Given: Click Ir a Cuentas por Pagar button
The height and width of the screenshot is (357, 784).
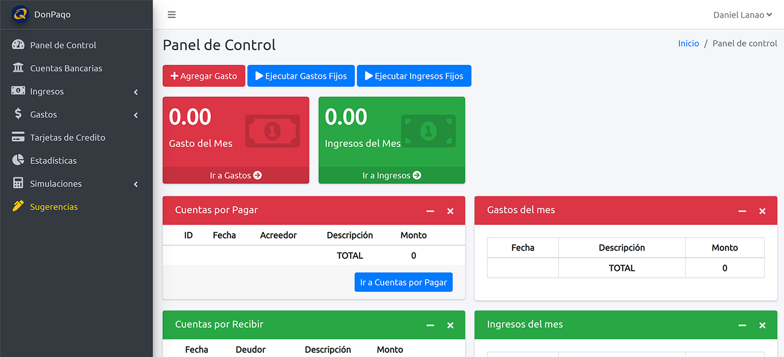Looking at the screenshot, I should [403, 282].
